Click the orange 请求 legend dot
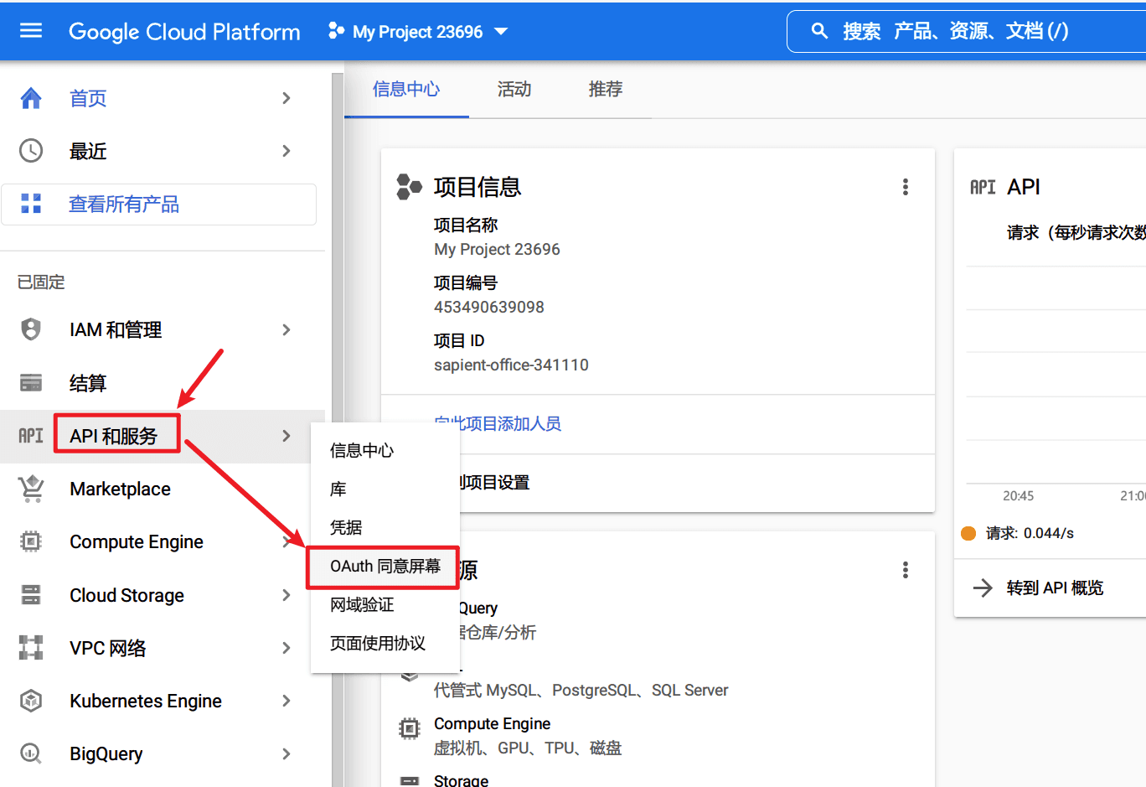The width and height of the screenshot is (1146, 787). [968, 533]
